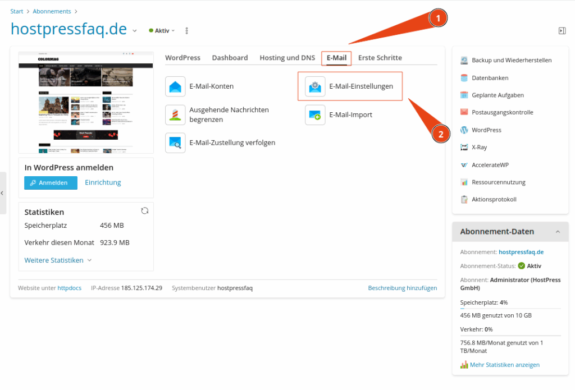575x390 pixels.
Task: Click the bar chart icon near Mehr Statistiken
Action: pos(464,365)
